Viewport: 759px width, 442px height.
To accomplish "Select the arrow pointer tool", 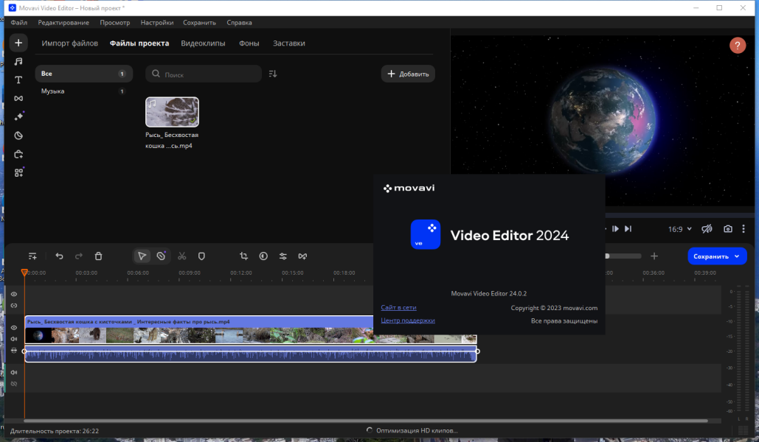I will pos(142,256).
